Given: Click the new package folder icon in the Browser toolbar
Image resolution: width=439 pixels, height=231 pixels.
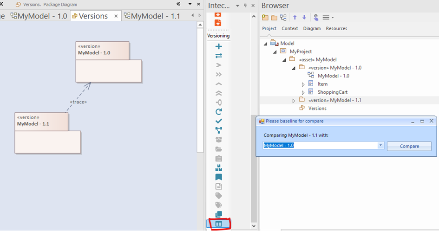Looking at the screenshot, I should tap(265, 18).
